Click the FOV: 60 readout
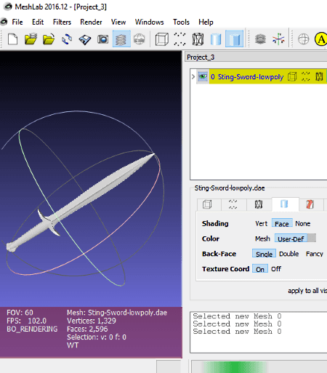Image resolution: width=327 pixels, height=373 pixels. [x=20, y=313]
